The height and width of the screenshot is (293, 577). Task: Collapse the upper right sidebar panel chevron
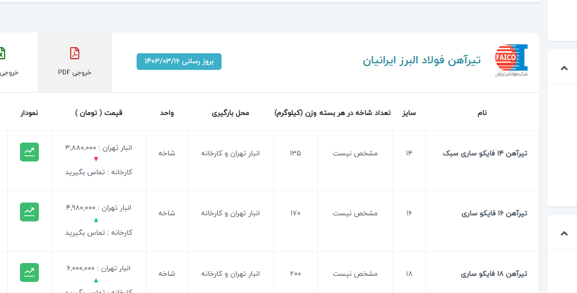pyautogui.click(x=564, y=68)
